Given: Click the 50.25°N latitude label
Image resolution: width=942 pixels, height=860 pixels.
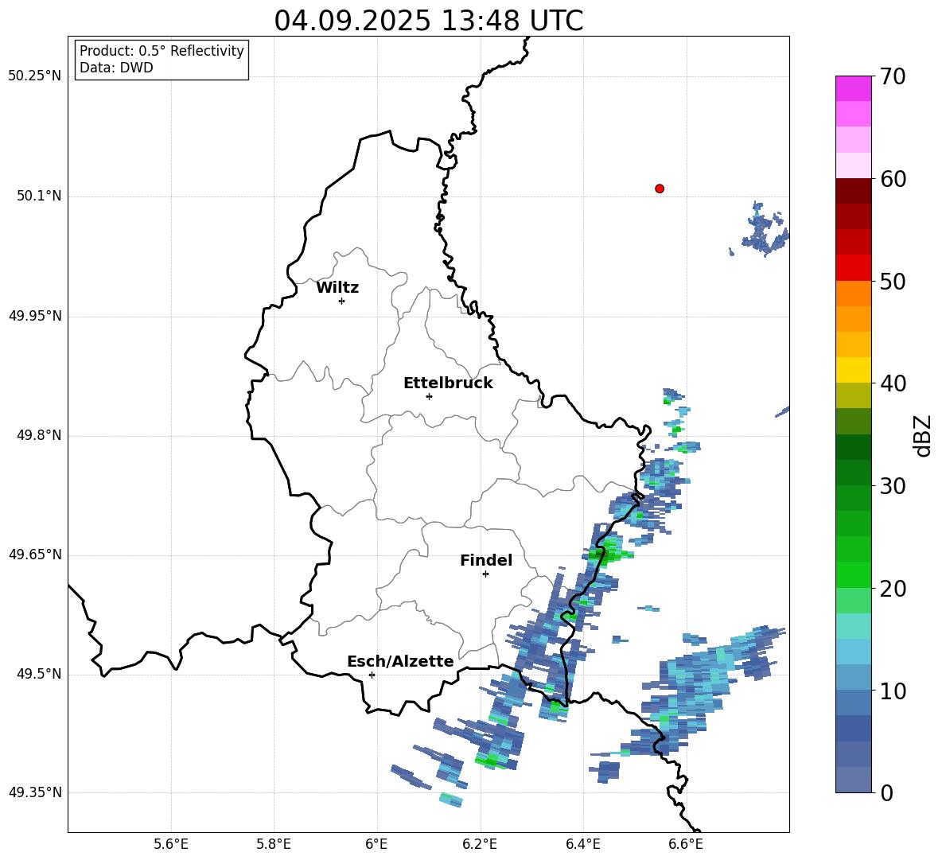Looking at the screenshot, I should pyautogui.click(x=35, y=76).
